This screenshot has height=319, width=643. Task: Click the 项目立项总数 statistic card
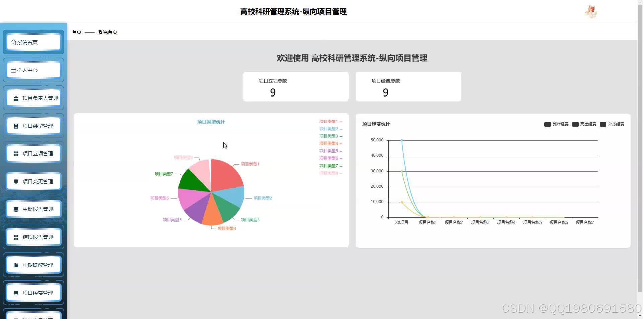[296, 86]
